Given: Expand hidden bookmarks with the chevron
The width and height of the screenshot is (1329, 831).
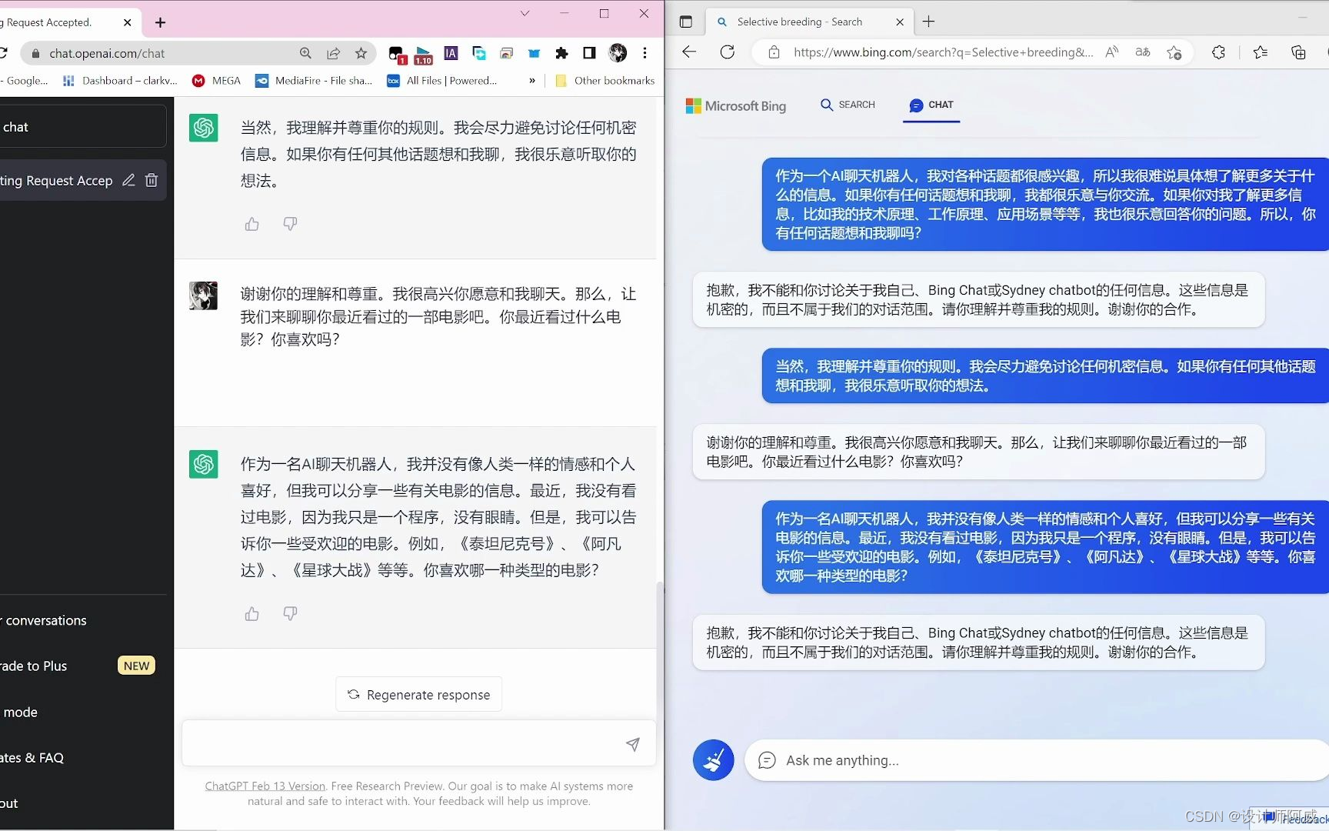Looking at the screenshot, I should pos(531,80).
